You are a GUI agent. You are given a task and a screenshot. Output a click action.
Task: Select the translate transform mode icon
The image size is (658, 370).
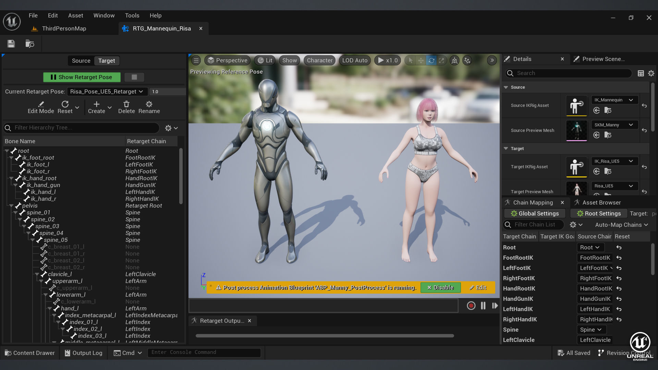point(421,61)
